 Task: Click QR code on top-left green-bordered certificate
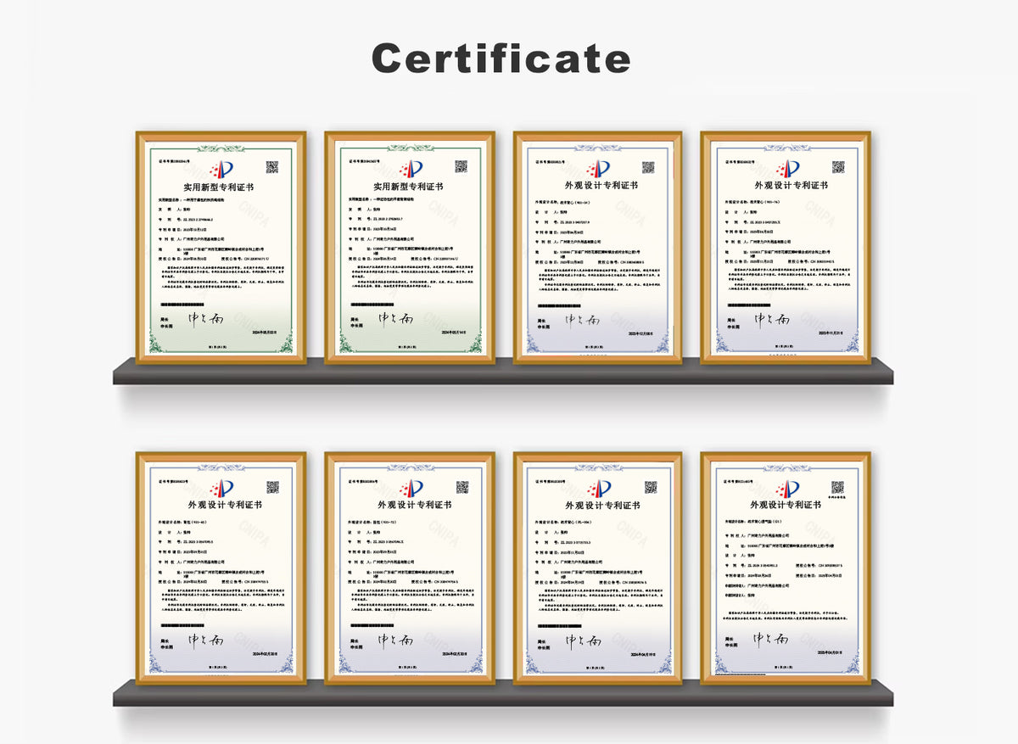pyautogui.click(x=271, y=166)
